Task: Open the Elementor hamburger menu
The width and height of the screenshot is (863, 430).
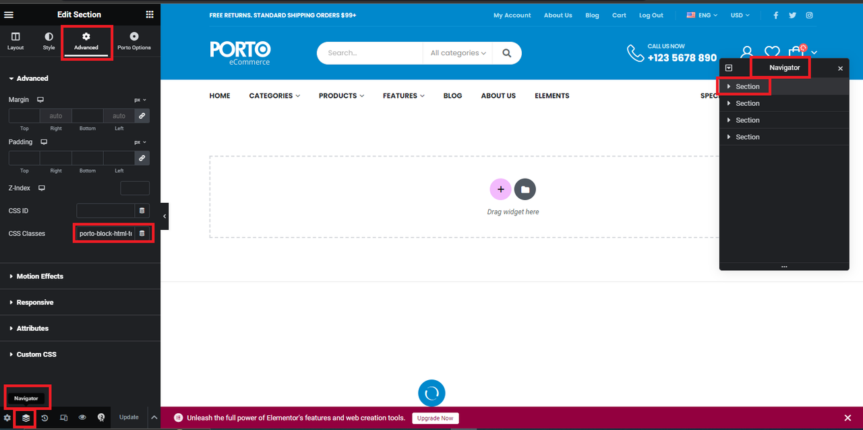Action: pos(9,14)
